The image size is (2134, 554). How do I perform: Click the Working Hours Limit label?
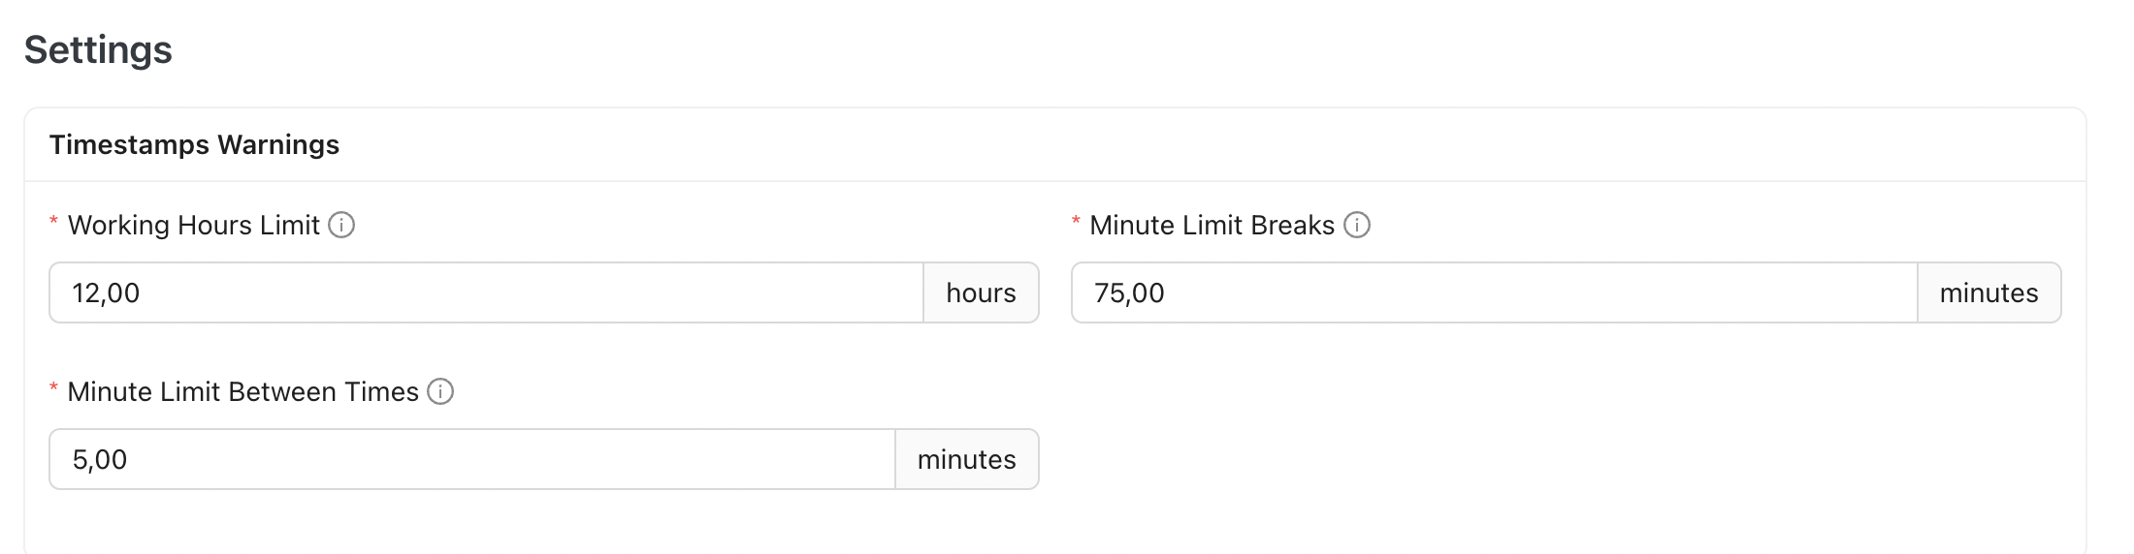point(193,226)
